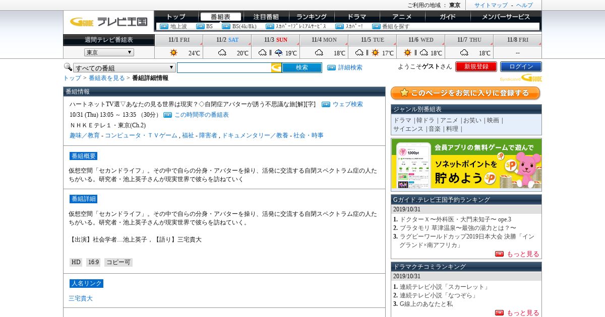
Task: Click arrow icon before ウェブ検索
Action: click(x=326, y=104)
